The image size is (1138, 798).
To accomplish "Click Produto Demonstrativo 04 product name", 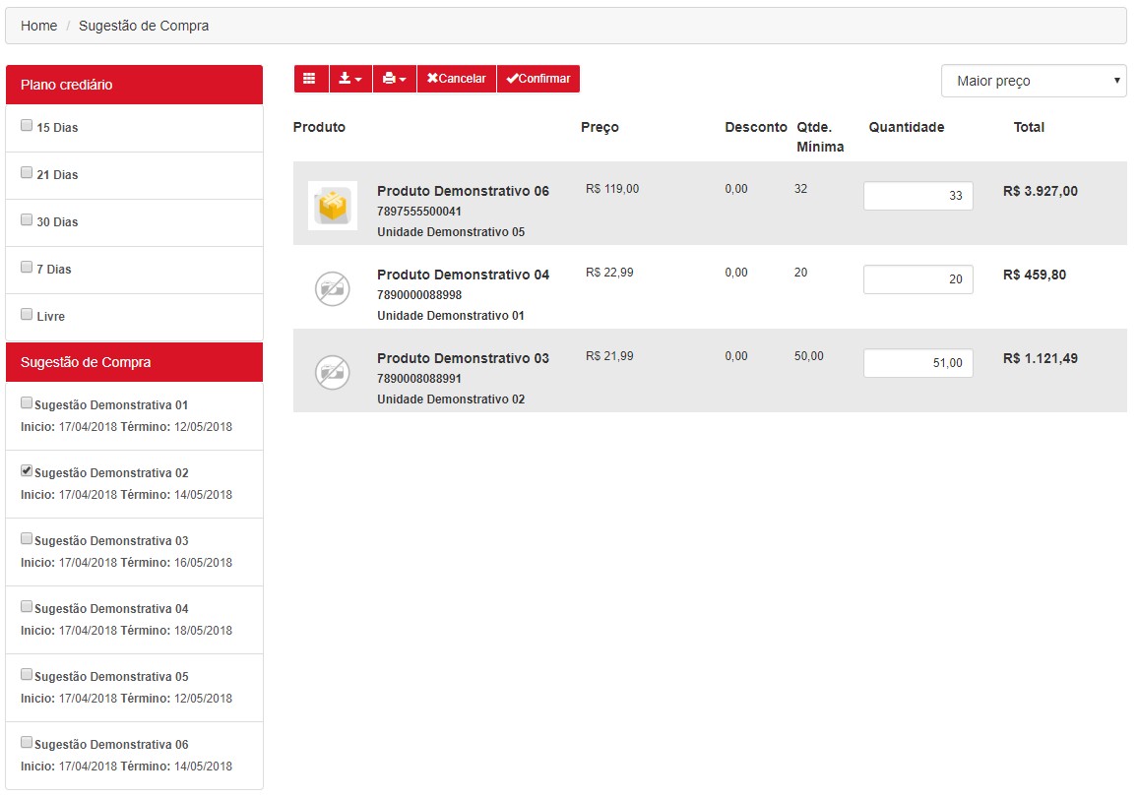I will 463,275.
